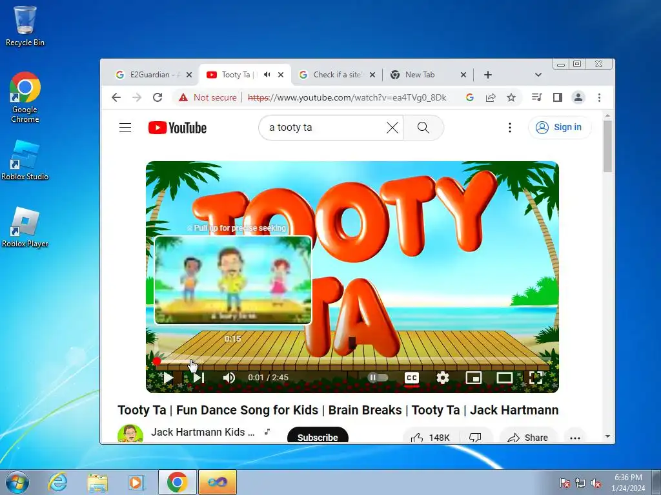Click Google icon in address bar
This screenshot has height=495, width=661.
pos(470,98)
